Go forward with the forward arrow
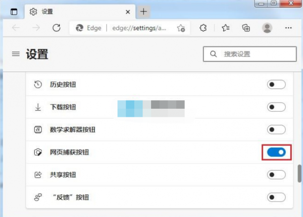This screenshot has height=217, width=303. point(36,28)
